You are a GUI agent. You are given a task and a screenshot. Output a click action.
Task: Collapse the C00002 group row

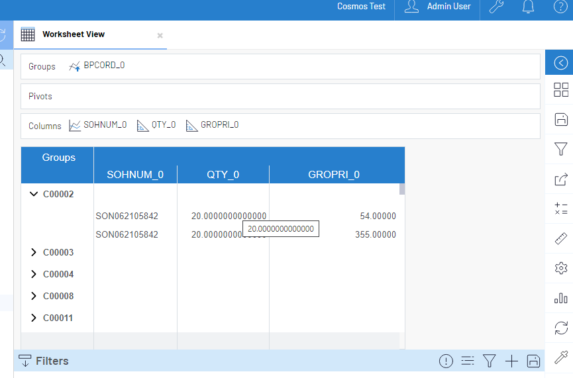pyautogui.click(x=34, y=194)
